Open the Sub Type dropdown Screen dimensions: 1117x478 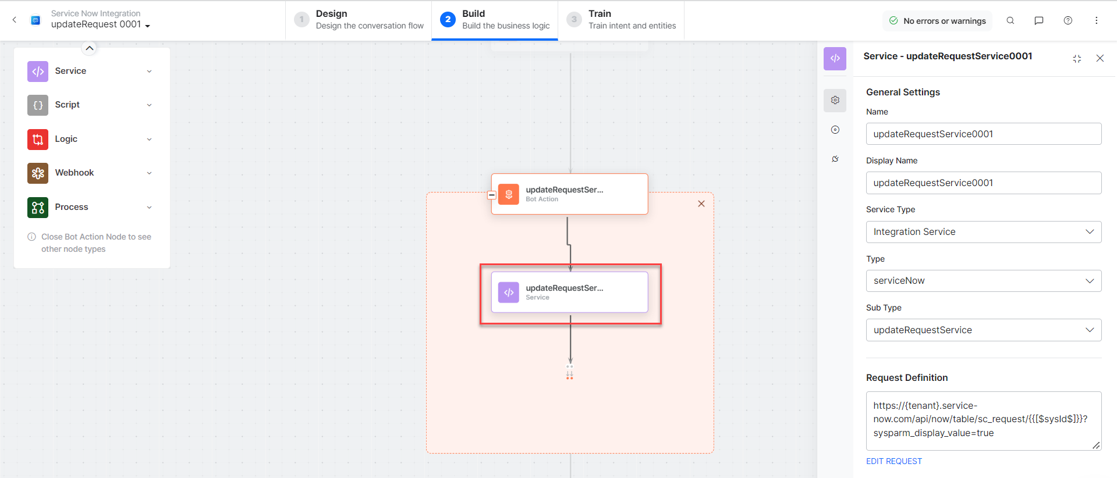pos(983,330)
